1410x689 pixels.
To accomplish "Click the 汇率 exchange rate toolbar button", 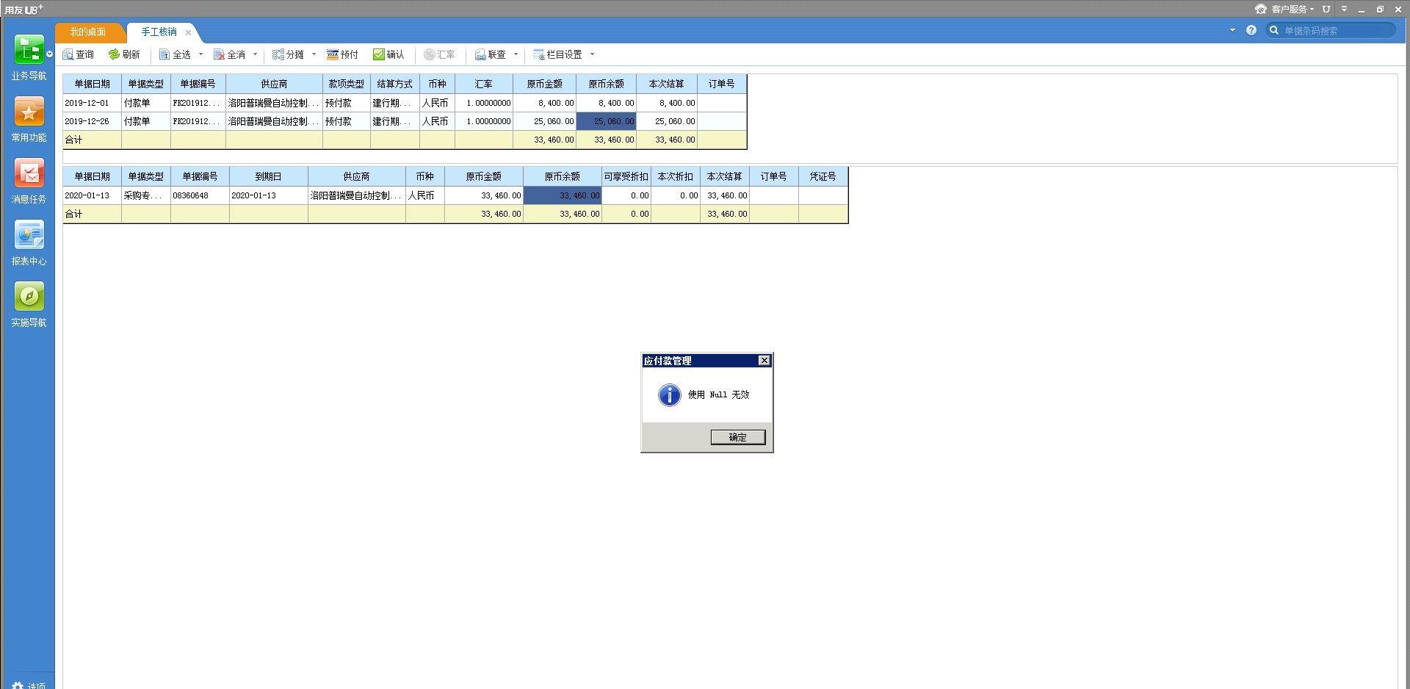I will (x=439, y=54).
